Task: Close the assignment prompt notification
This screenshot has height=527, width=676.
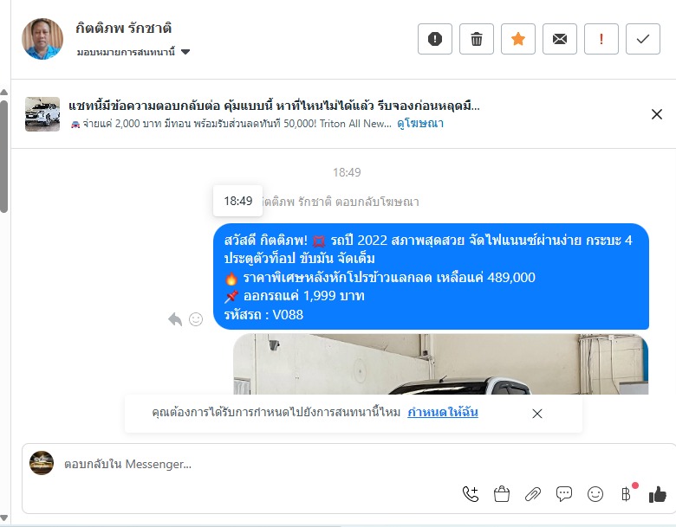Action: (x=536, y=414)
